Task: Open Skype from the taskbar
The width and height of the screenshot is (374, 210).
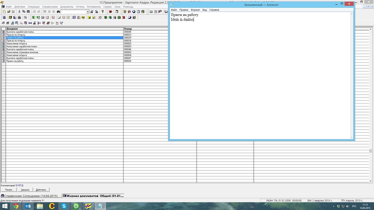Action: click(64, 206)
